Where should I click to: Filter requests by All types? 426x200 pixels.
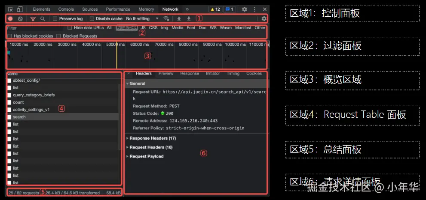[109, 27]
